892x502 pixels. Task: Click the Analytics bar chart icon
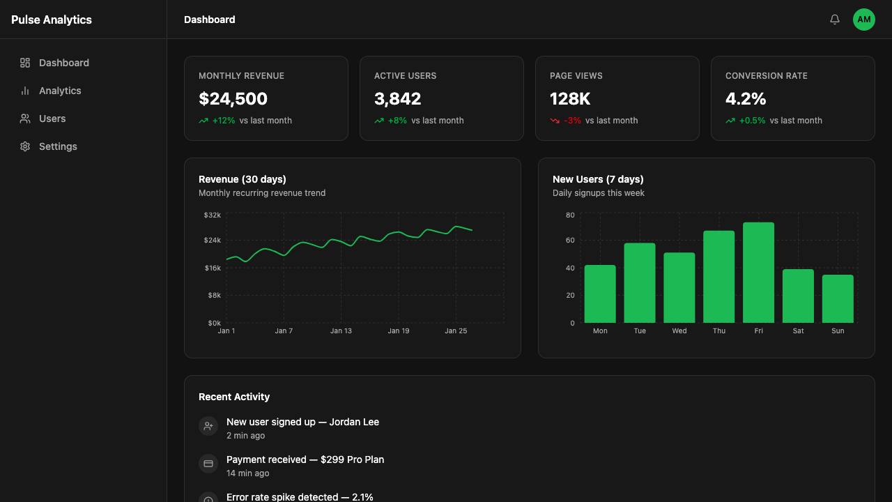[25, 91]
